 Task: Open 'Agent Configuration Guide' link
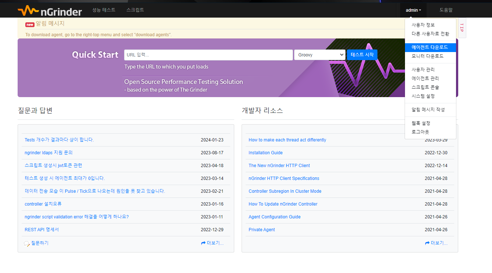coord(274,217)
